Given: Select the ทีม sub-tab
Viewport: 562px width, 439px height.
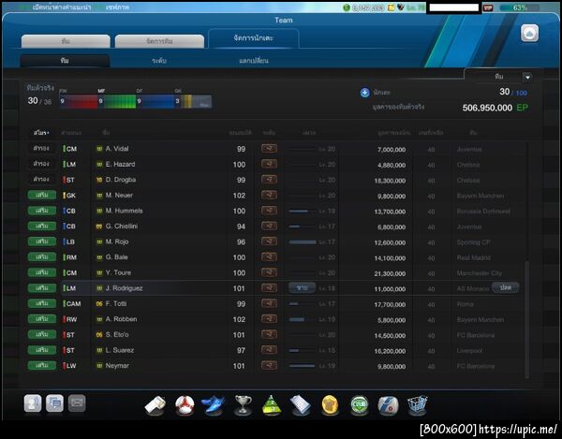Looking at the screenshot, I should (65, 61).
